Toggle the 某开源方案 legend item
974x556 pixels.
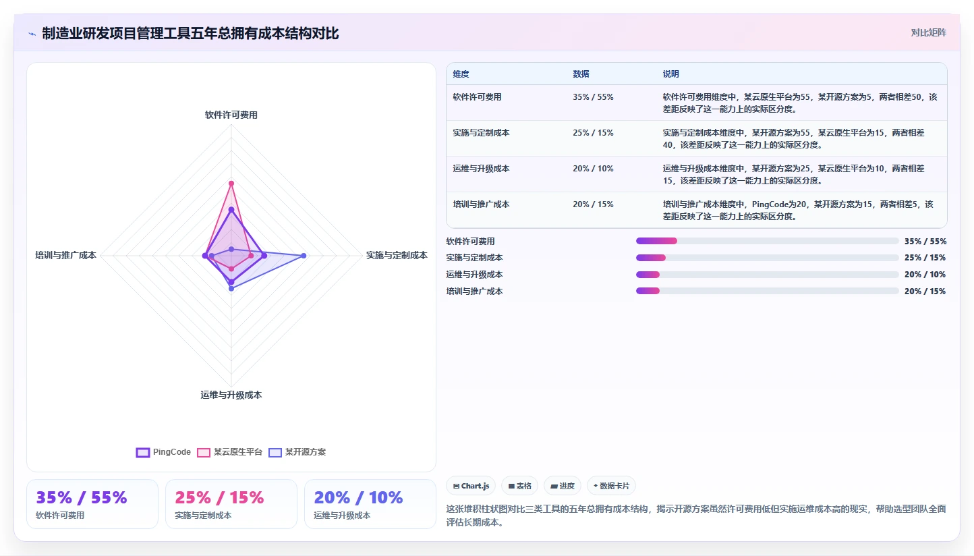coord(297,452)
